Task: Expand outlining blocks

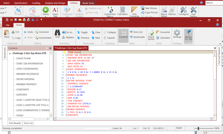Action: click(x=109, y=38)
